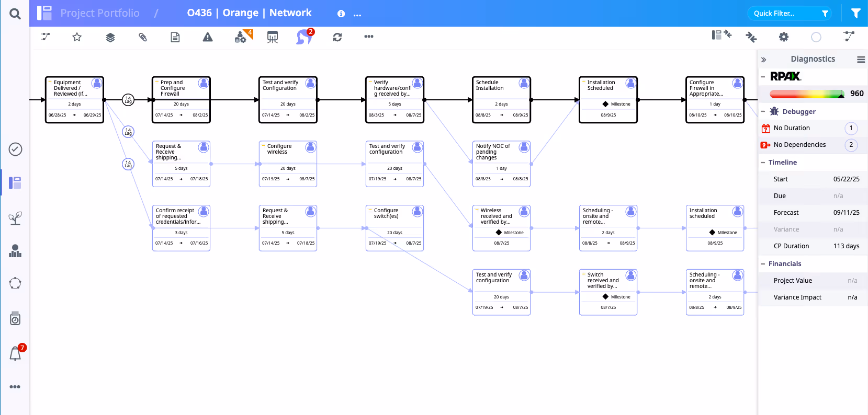This screenshot has width=868, height=415.
Task: Click the 0436 | Orange | Network title
Action: [x=249, y=13]
